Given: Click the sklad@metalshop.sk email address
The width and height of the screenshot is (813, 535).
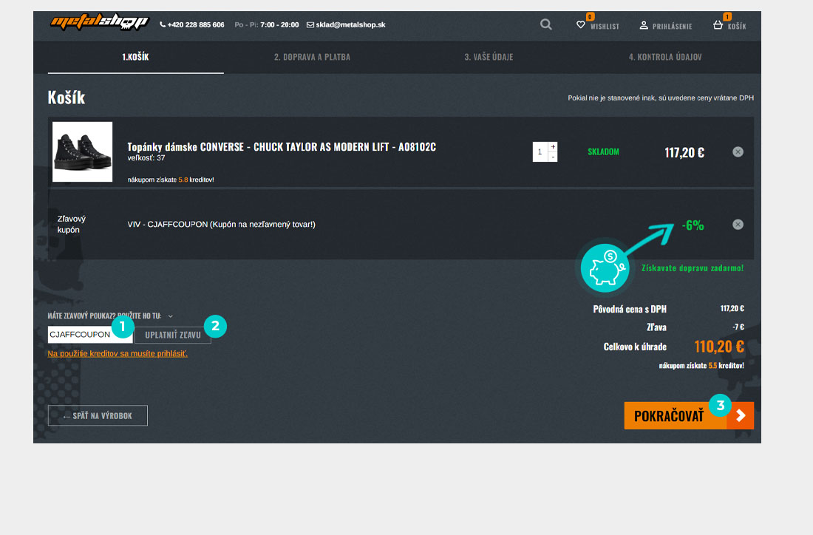Looking at the screenshot, I should [350, 25].
